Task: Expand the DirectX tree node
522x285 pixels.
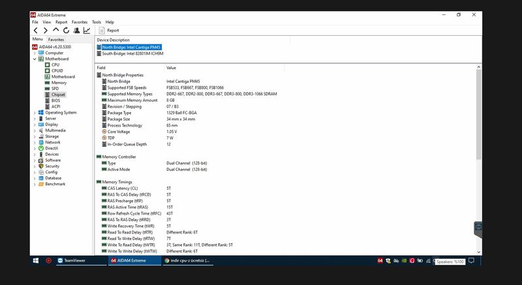Action: click(x=35, y=148)
